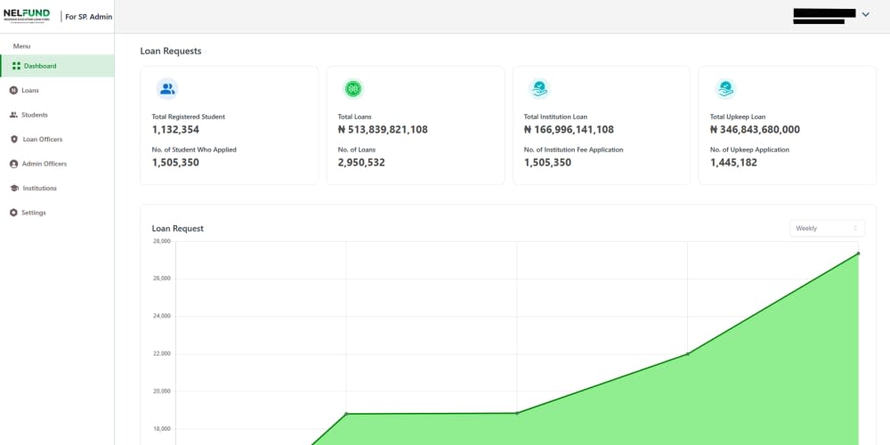Image resolution: width=890 pixels, height=445 pixels.
Task: Click the chart point where the line starts rising
Action: pos(516,413)
